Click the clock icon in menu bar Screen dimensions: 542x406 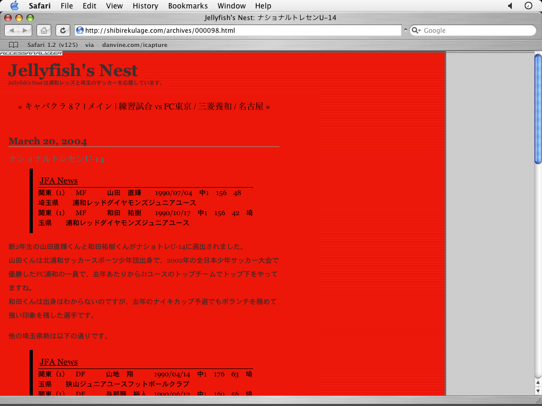(529, 5)
